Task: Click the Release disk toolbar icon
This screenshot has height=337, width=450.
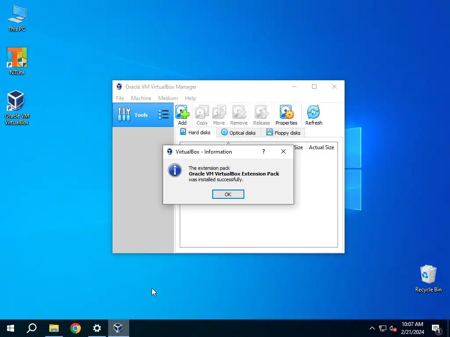Action: point(261,115)
